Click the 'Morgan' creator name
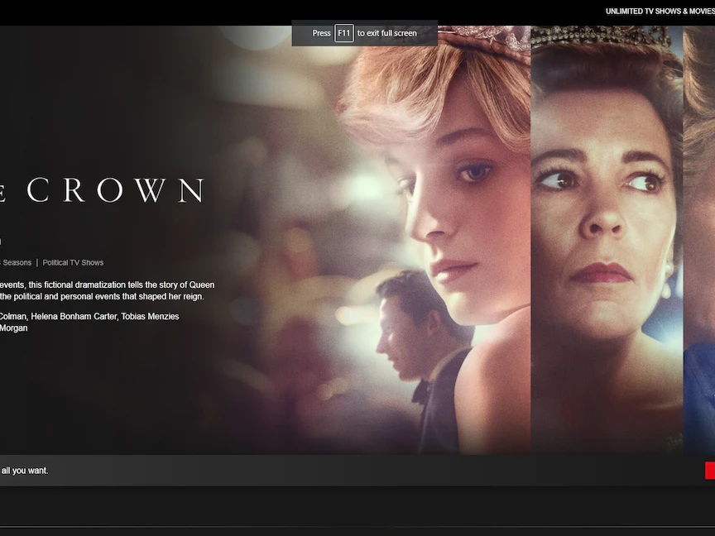Image resolution: width=715 pixels, height=536 pixels. pyautogui.click(x=13, y=328)
